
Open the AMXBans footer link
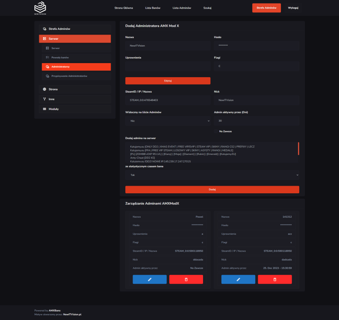coord(54,311)
